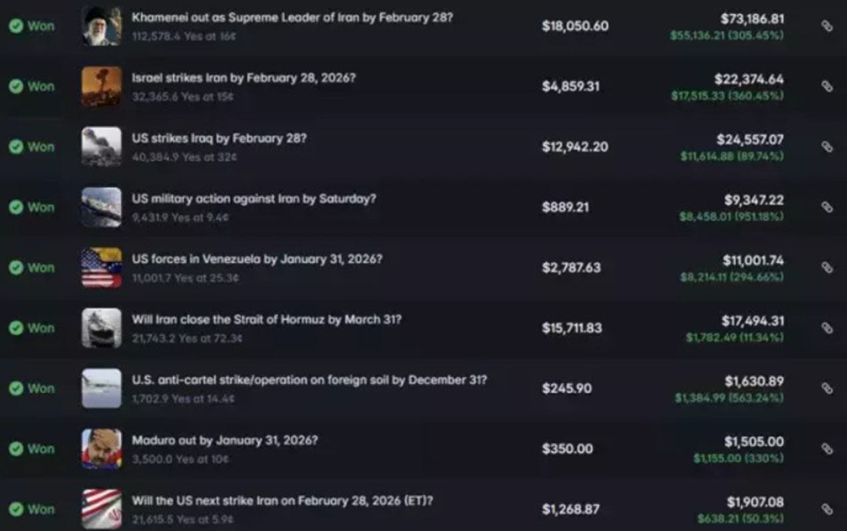
Task: Click "Will the US next strike Iran" title
Action: [282, 501]
